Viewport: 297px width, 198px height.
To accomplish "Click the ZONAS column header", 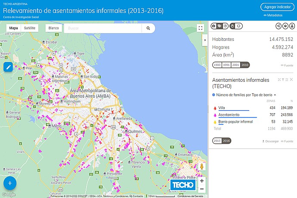I will coord(271,101).
